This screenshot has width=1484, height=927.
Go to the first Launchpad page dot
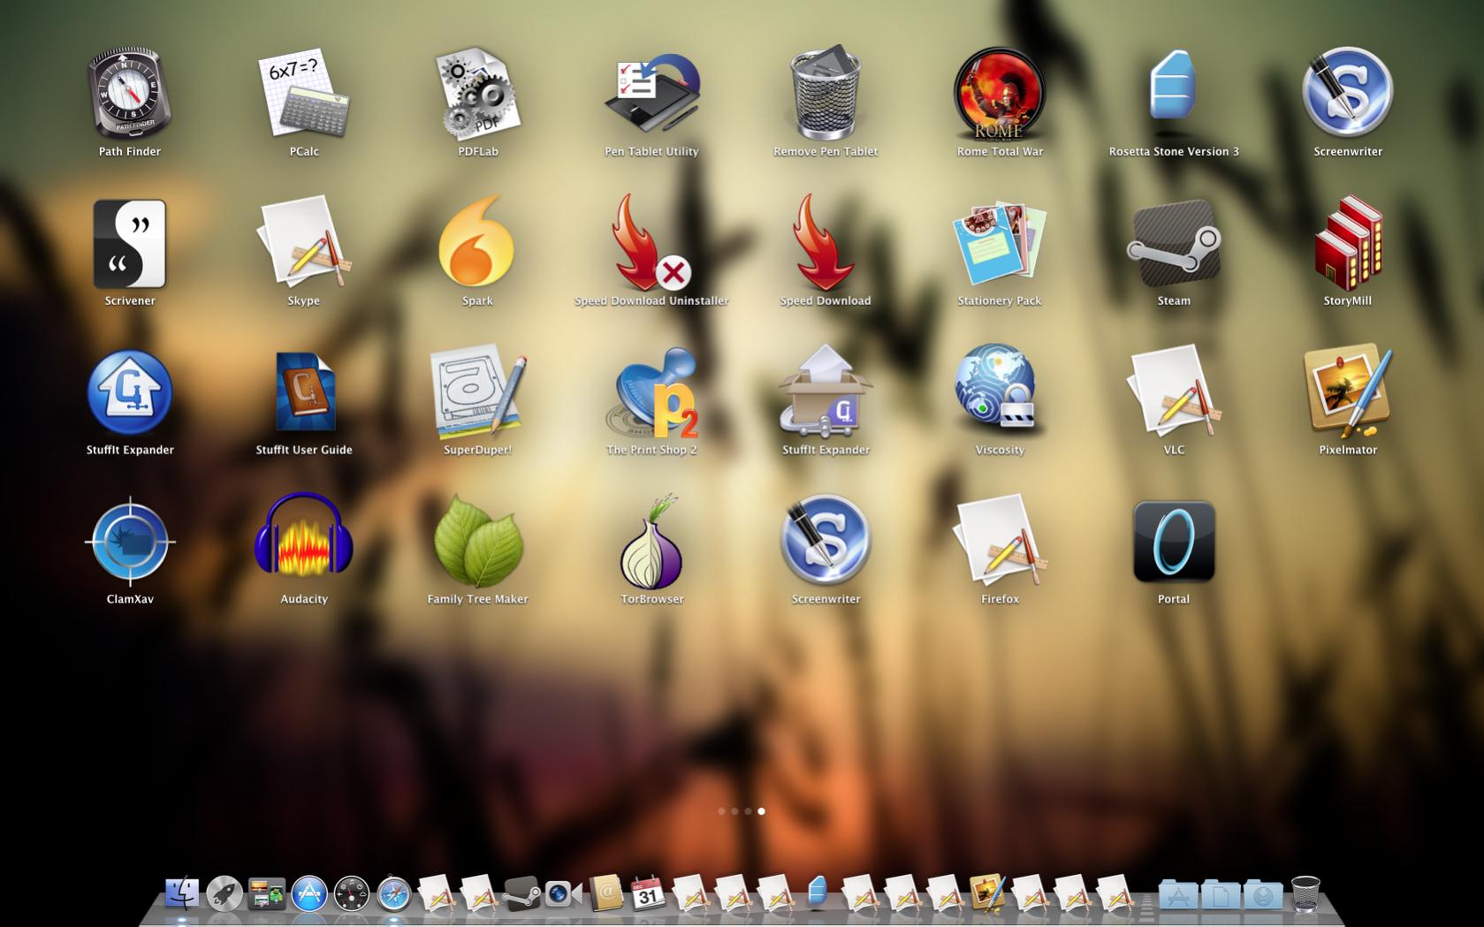(721, 811)
